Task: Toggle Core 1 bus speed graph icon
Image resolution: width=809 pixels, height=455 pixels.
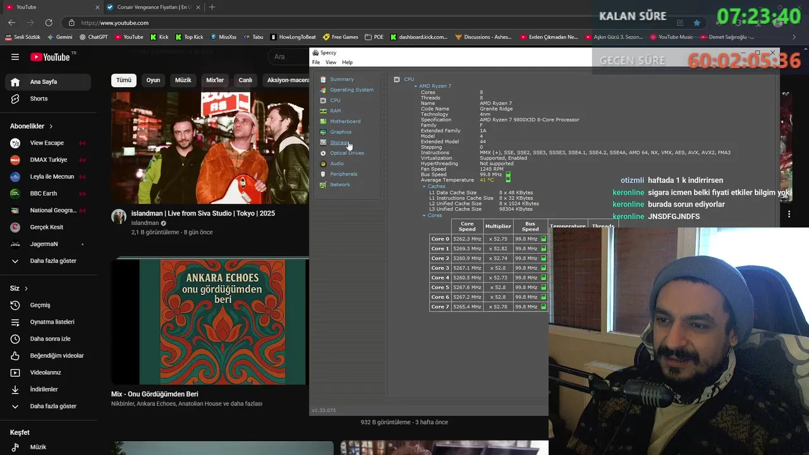Action: [544, 248]
